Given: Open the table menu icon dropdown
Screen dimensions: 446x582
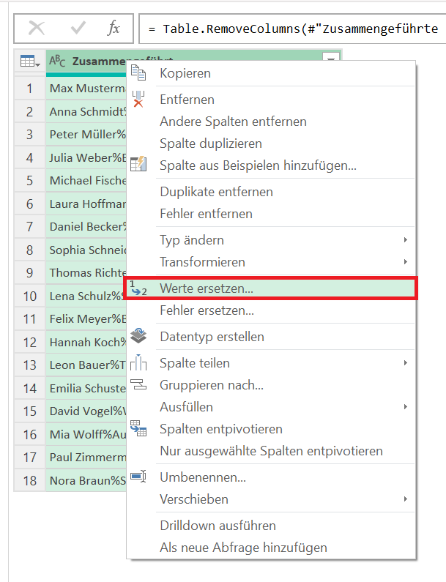Looking at the screenshot, I should [30, 61].
